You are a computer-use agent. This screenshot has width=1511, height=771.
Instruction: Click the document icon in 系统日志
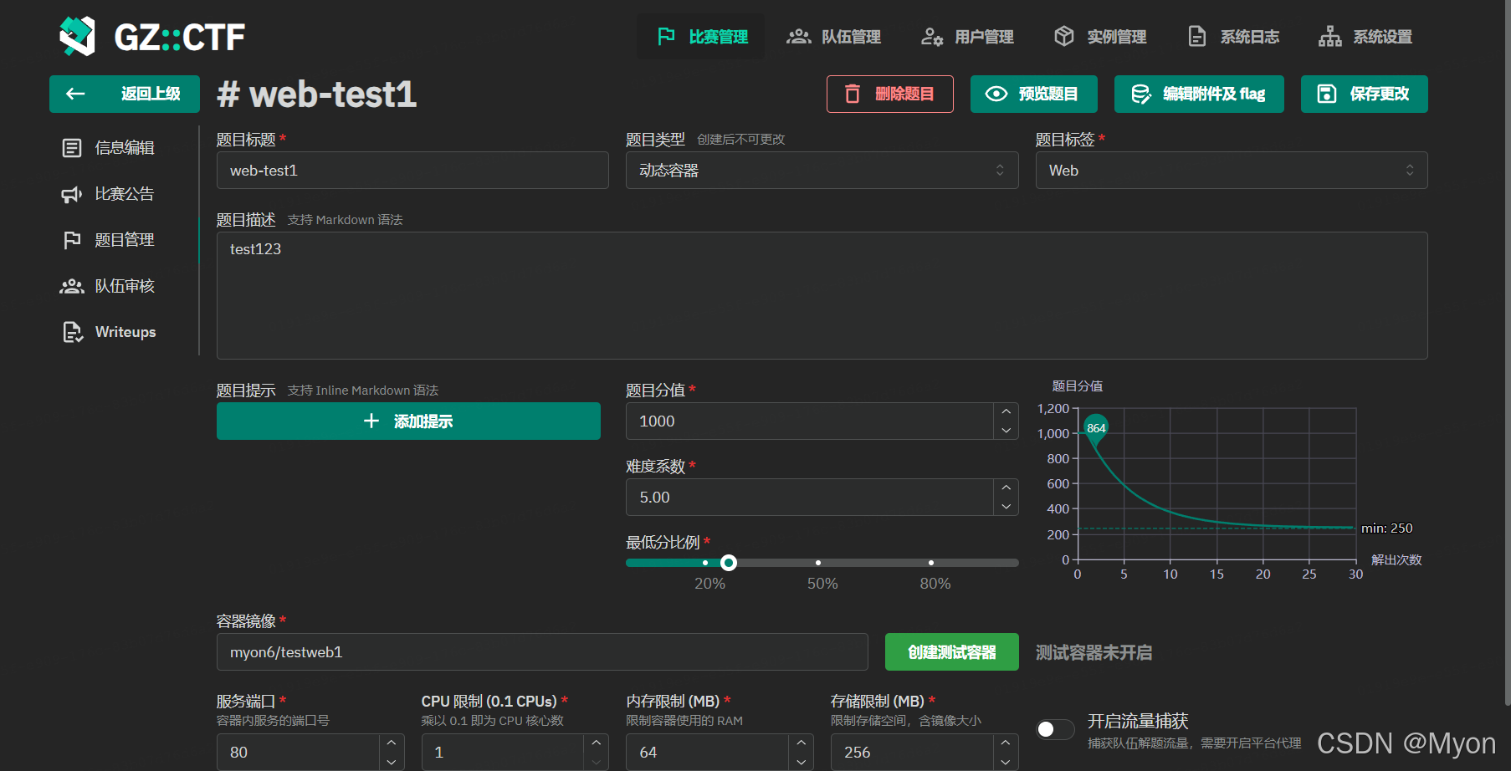1197,37
